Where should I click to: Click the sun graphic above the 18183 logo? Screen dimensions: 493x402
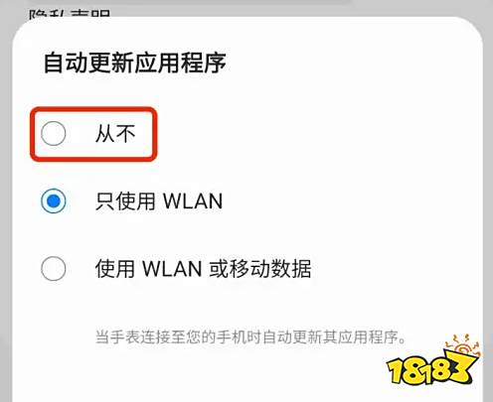tap(463, 345)
